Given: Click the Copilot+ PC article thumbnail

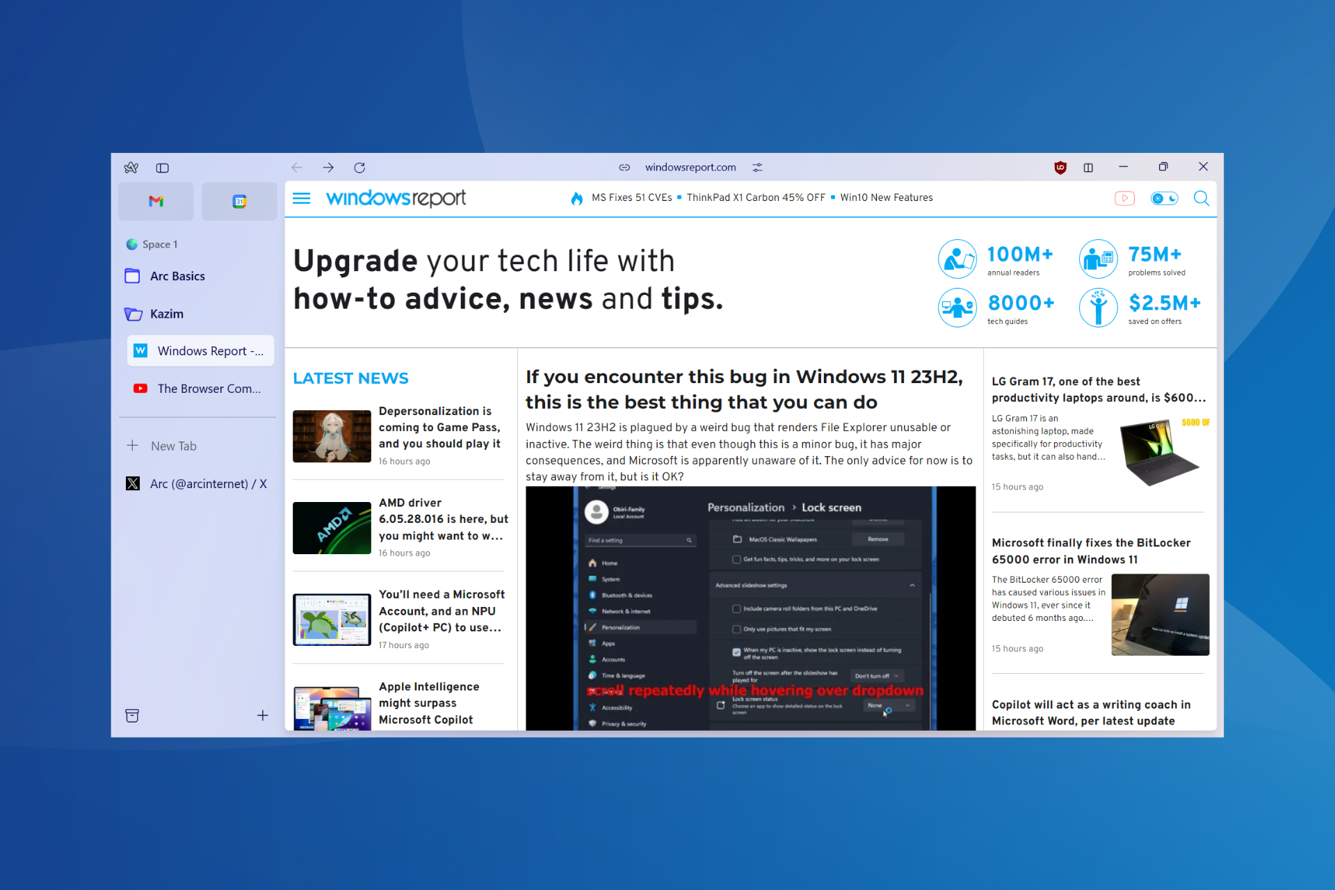Looking at the screenshot, I should [332, 620].
